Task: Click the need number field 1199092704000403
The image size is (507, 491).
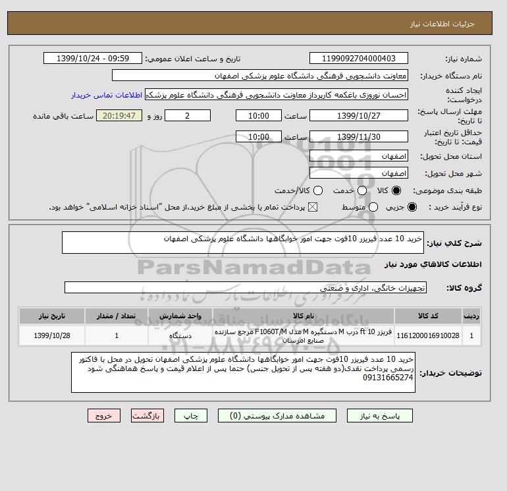Action: (x=359, y=58)
